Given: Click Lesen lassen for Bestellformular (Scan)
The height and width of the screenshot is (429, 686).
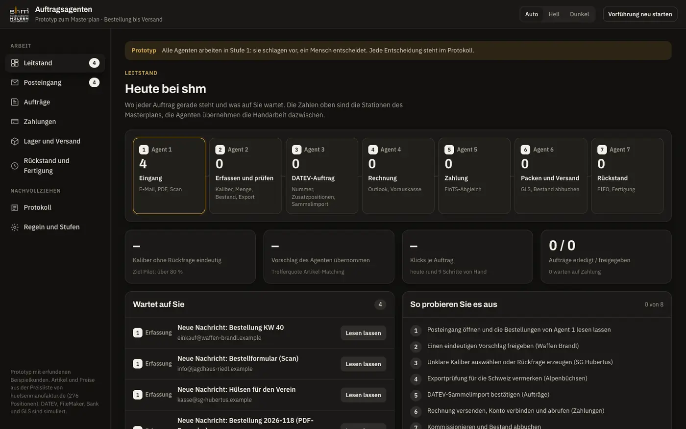Looking at the screenshot, I should click(x=363, y=364).
